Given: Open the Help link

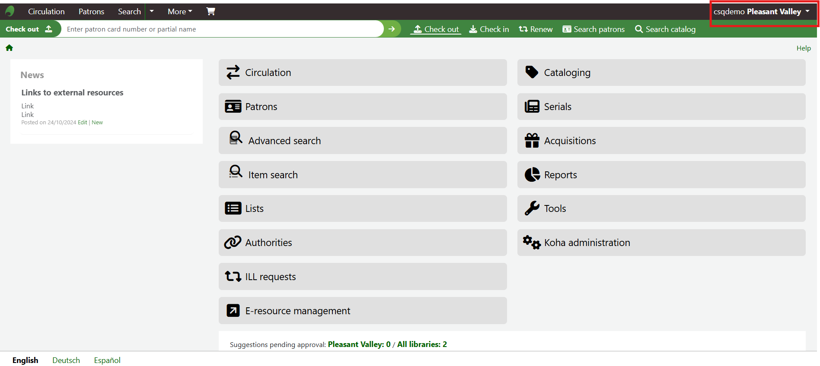Looking at the screenshot, I should (x=804, y=48).
